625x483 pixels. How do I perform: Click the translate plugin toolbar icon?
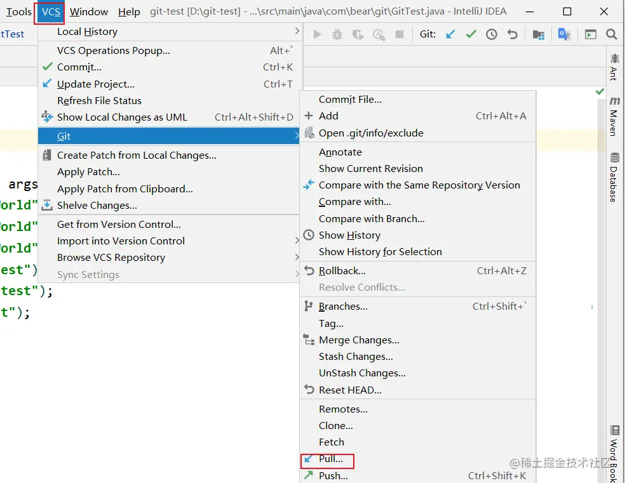point(564,34)
